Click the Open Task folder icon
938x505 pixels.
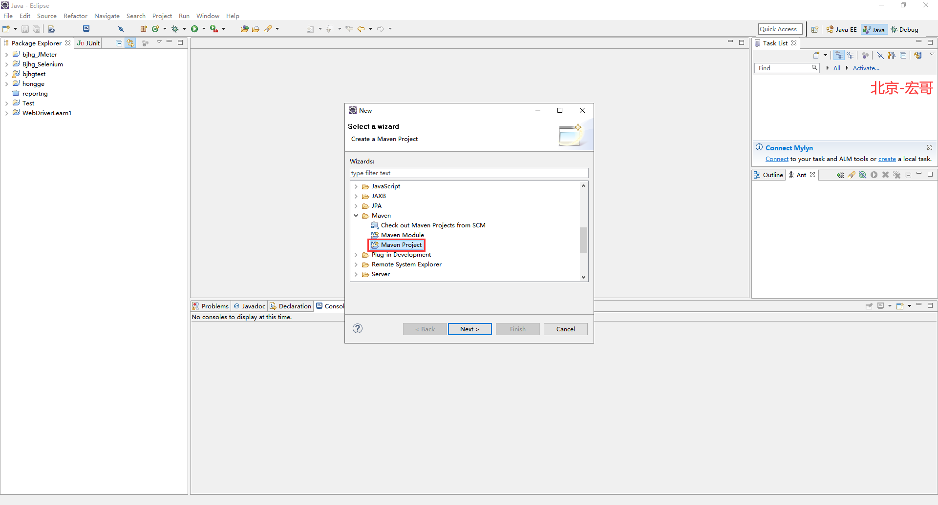pyautogui.click(x=256, y=29)
